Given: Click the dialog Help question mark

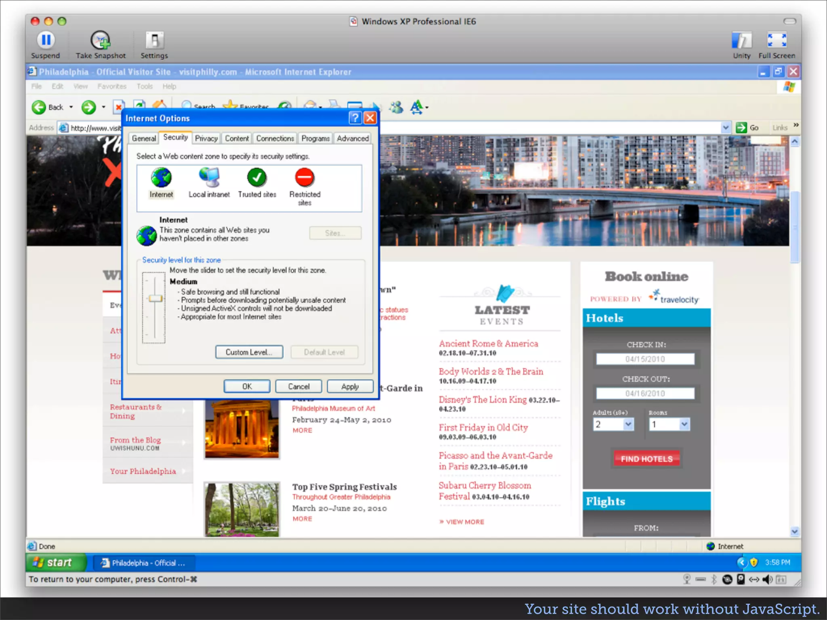Looking at the screenshot, I should tap(355, 118).
